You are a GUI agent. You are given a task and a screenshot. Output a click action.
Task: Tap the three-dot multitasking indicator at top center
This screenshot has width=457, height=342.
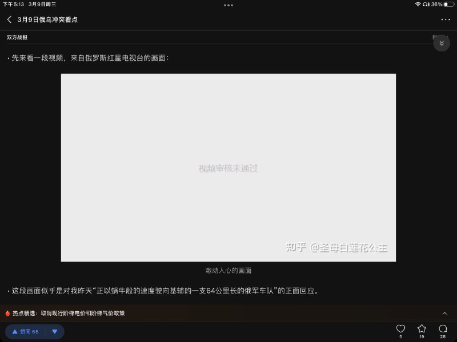point(228,5)
